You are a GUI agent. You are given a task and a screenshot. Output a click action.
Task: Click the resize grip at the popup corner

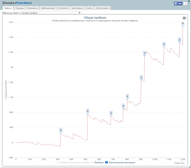coord(190,167)
